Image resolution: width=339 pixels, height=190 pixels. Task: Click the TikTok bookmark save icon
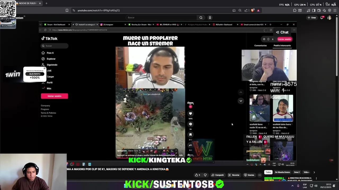coord(190,135)
